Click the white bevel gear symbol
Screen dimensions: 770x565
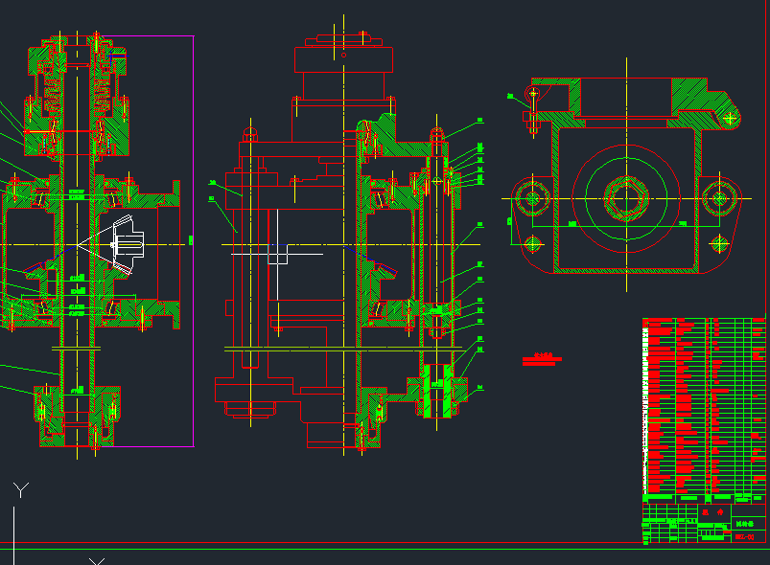pyautogui.click(x=128, y=244)
